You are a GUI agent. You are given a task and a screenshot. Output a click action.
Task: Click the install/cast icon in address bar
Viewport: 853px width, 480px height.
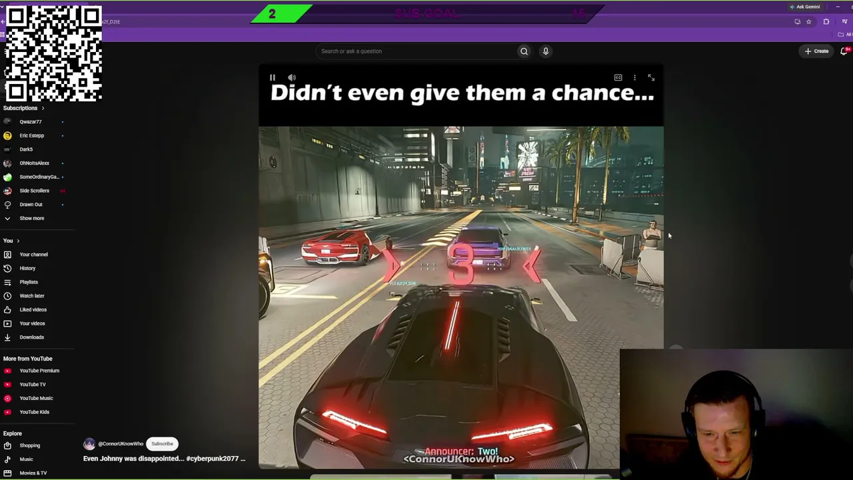798,22
